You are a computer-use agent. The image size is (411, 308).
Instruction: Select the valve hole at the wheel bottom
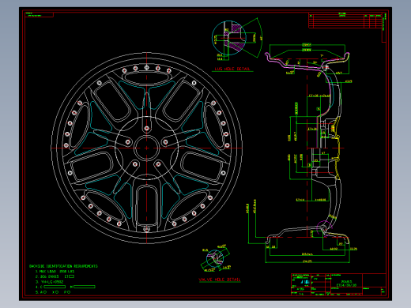tap(146, 228)
